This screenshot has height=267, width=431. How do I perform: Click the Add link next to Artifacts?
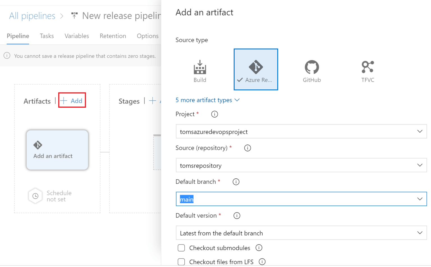(72, 100)
